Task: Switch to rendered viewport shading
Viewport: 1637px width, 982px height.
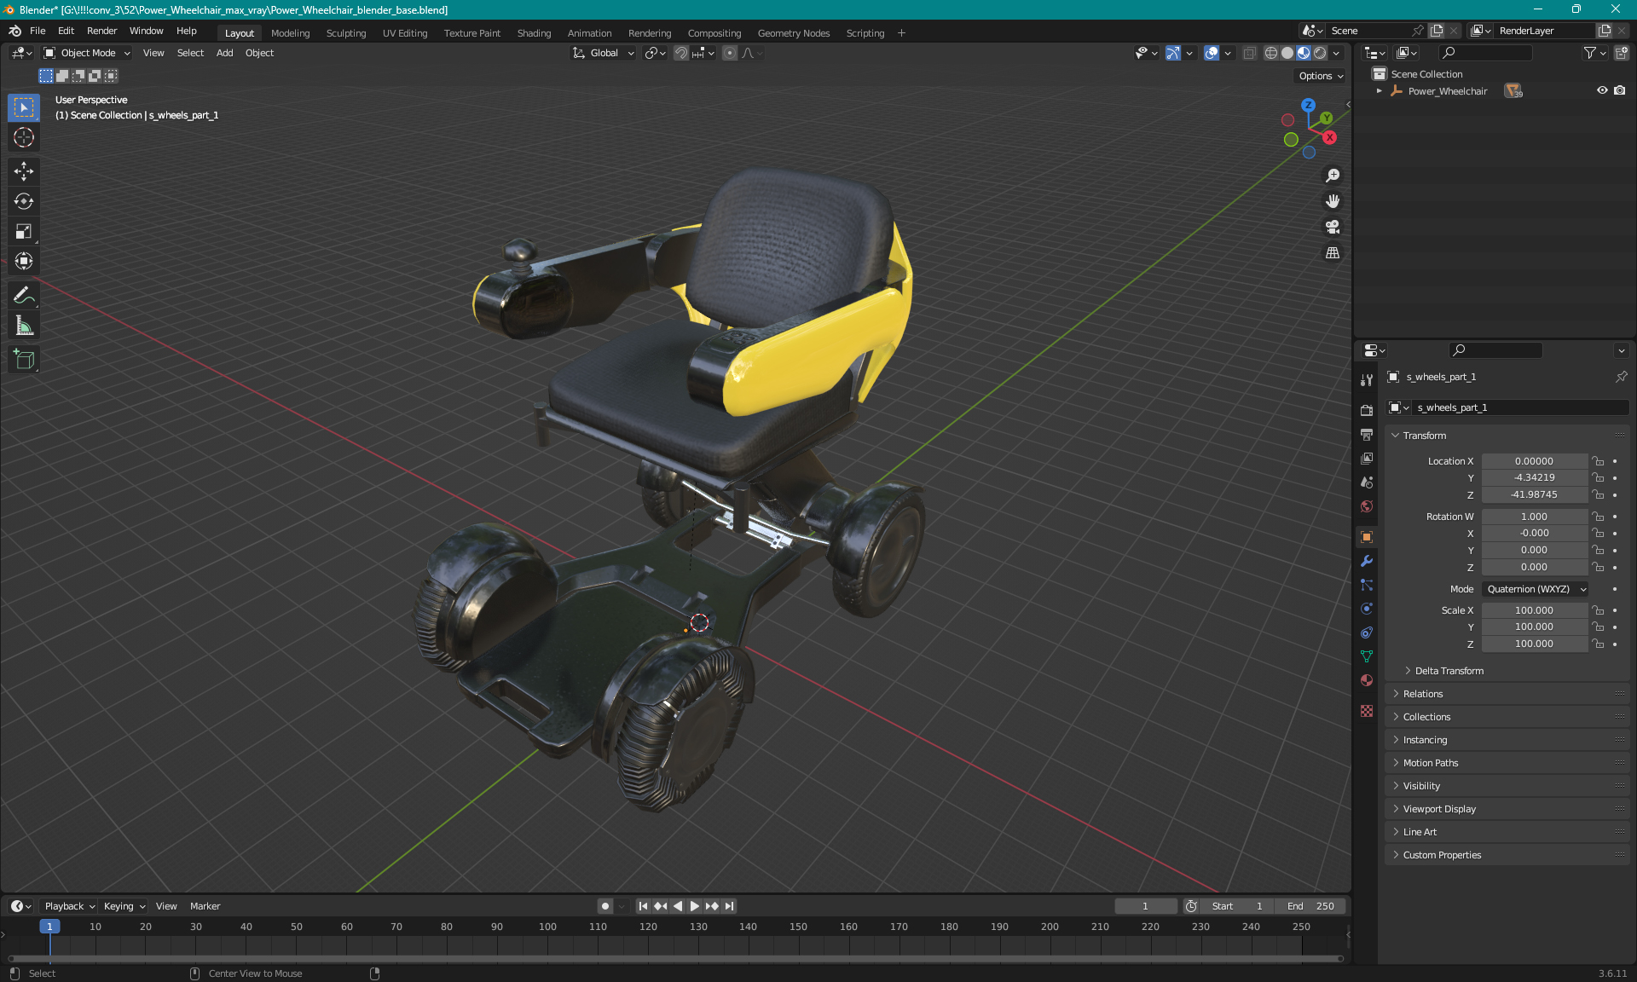Action: pos(1320,53)
